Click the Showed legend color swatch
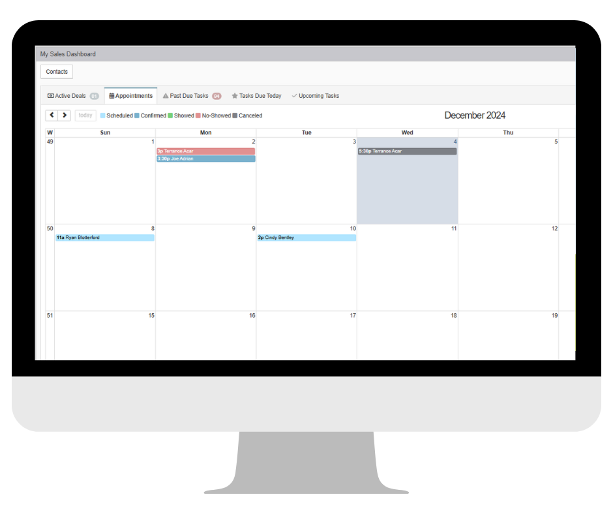 click(x=170, y=116)
